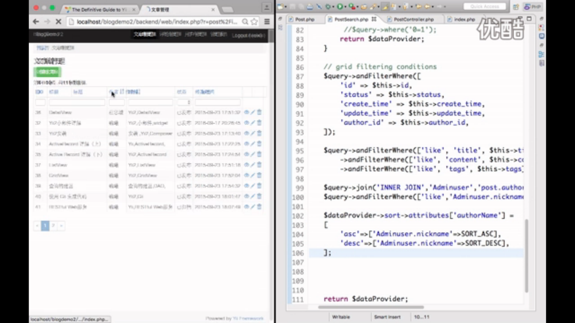Screen dimensions: 575x323
Task: Click the Yii Framework link in page footer
Action: click(248, 319)
